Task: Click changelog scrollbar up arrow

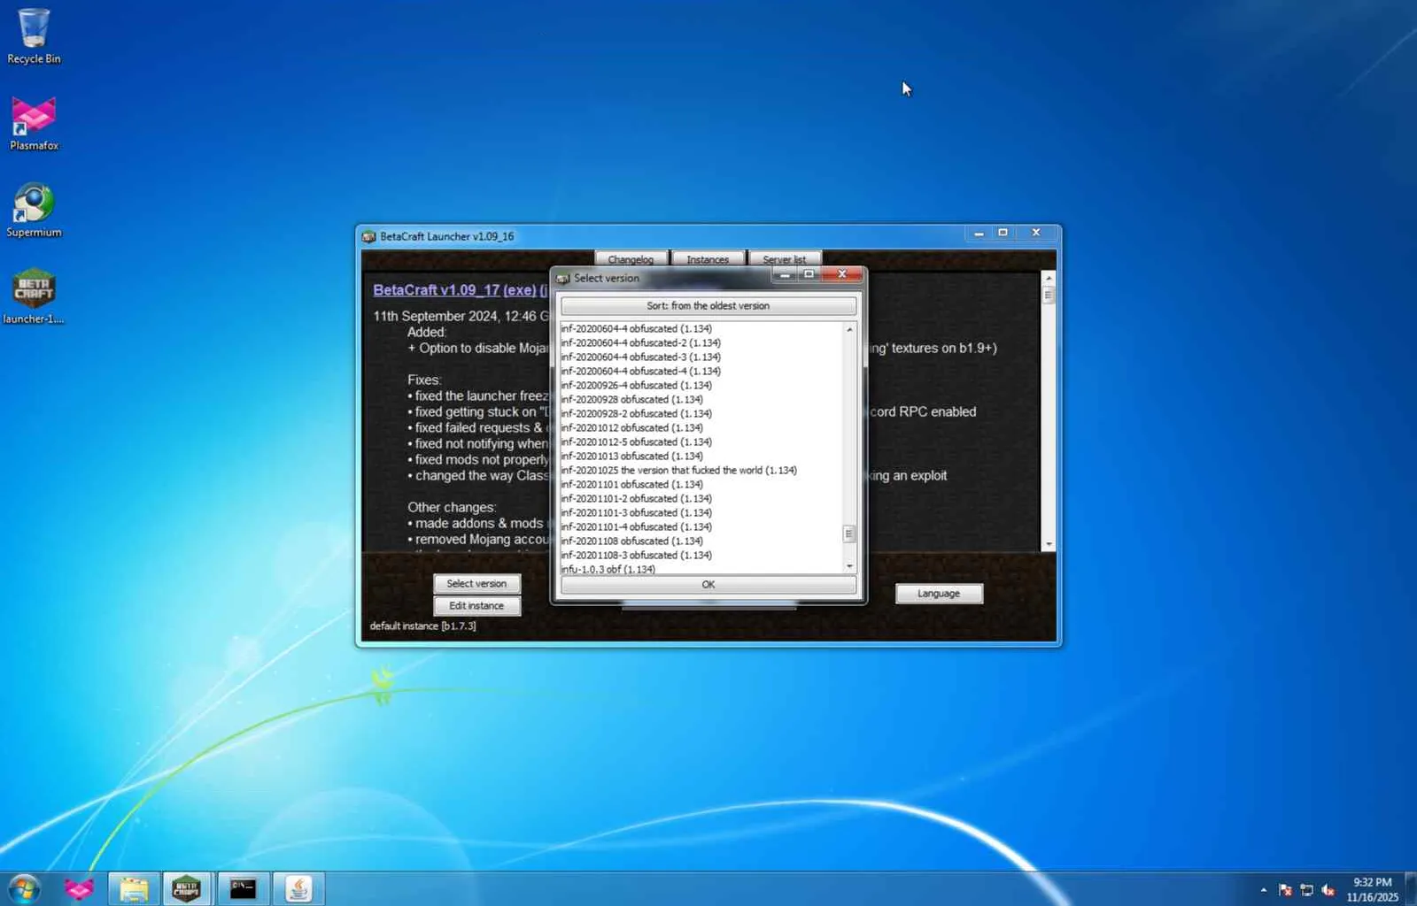Action: click(x=1049, y=278)
